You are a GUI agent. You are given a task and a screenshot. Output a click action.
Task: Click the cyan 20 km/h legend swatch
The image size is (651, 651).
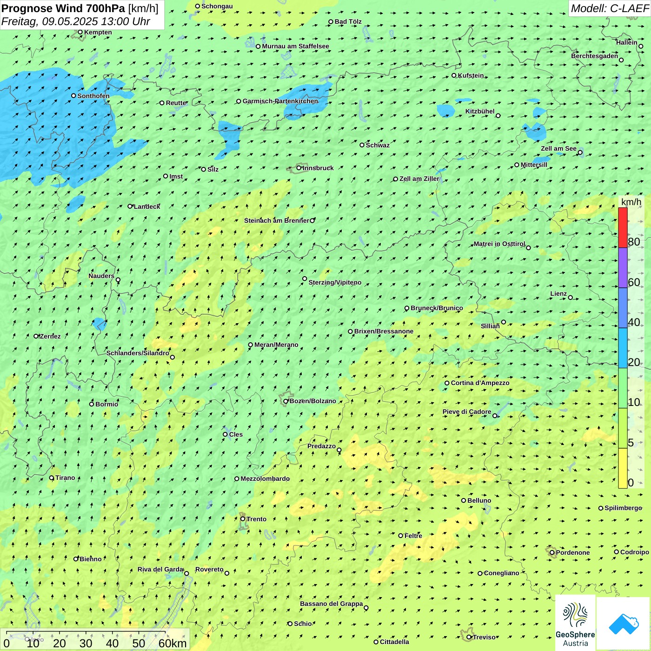(x=623, y=348)
